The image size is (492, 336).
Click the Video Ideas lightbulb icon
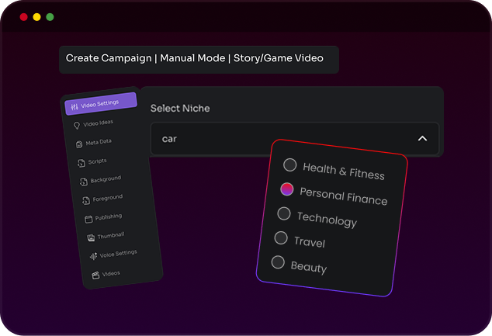[x=76, y=125]
